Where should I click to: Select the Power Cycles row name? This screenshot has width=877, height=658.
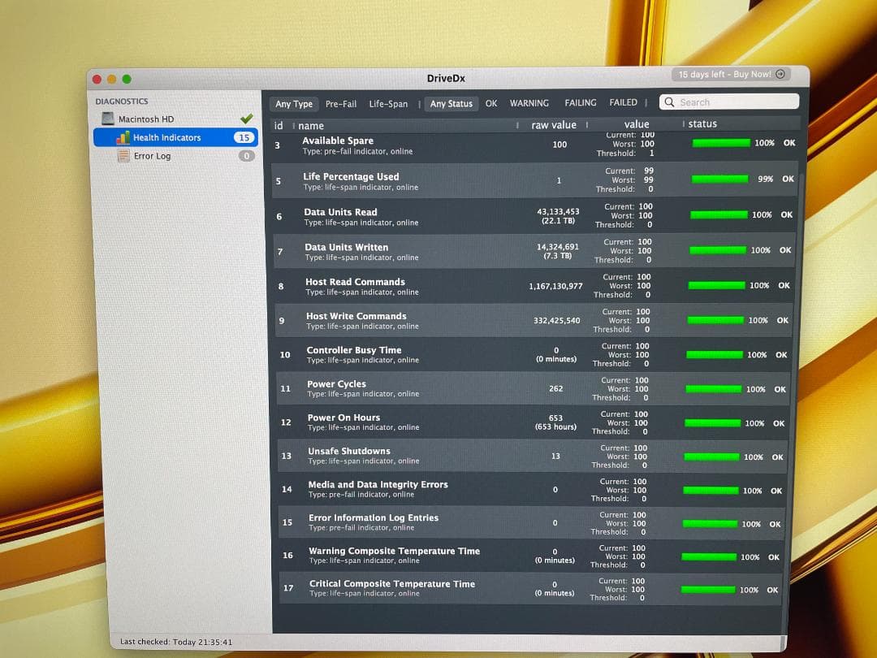coord(336,384)
